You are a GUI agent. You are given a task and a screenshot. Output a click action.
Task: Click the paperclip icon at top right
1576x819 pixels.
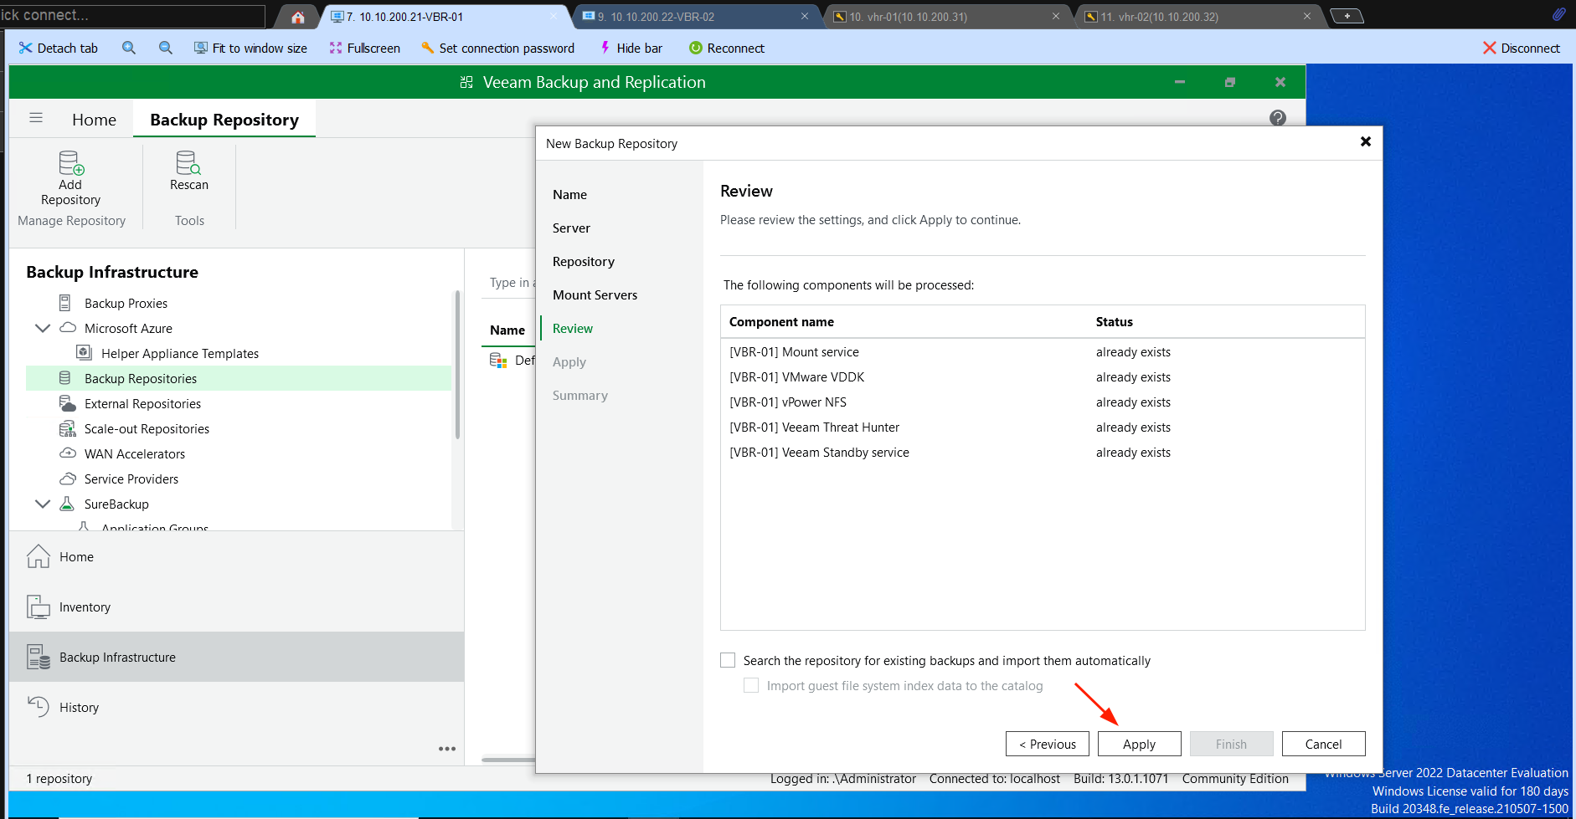pos(1558,14)
